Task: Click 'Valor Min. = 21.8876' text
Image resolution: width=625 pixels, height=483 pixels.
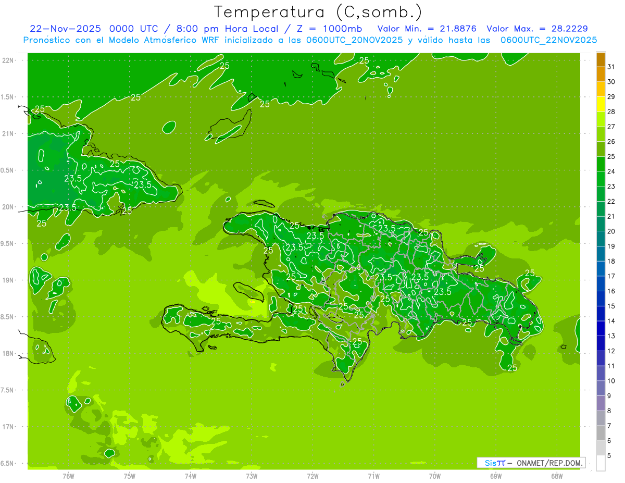Action: click(x=427, y=29)
